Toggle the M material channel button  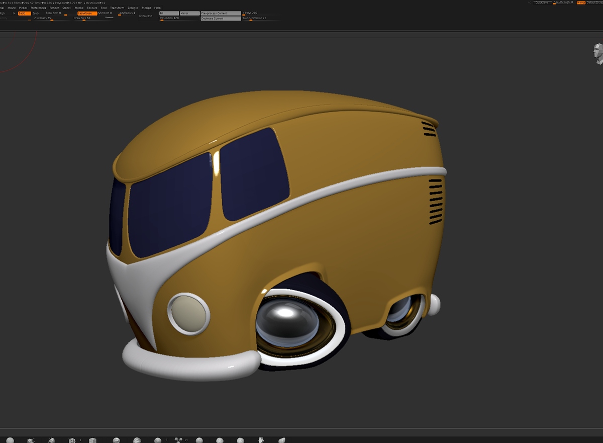click(x=14, y=13)
